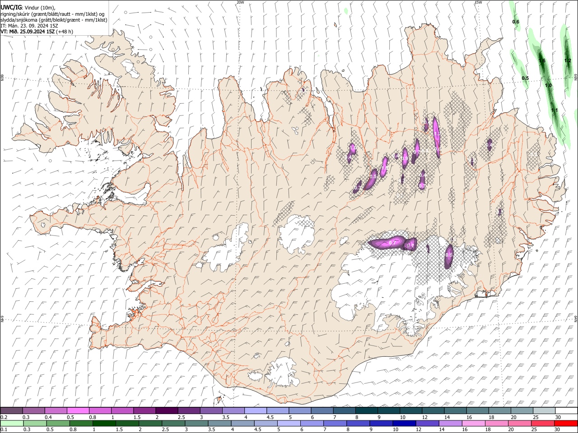Viewport: 578px width, 433px height.
Task: Click the legend line starting "slydda/snjókoma"
Action: tap(54, 20)
